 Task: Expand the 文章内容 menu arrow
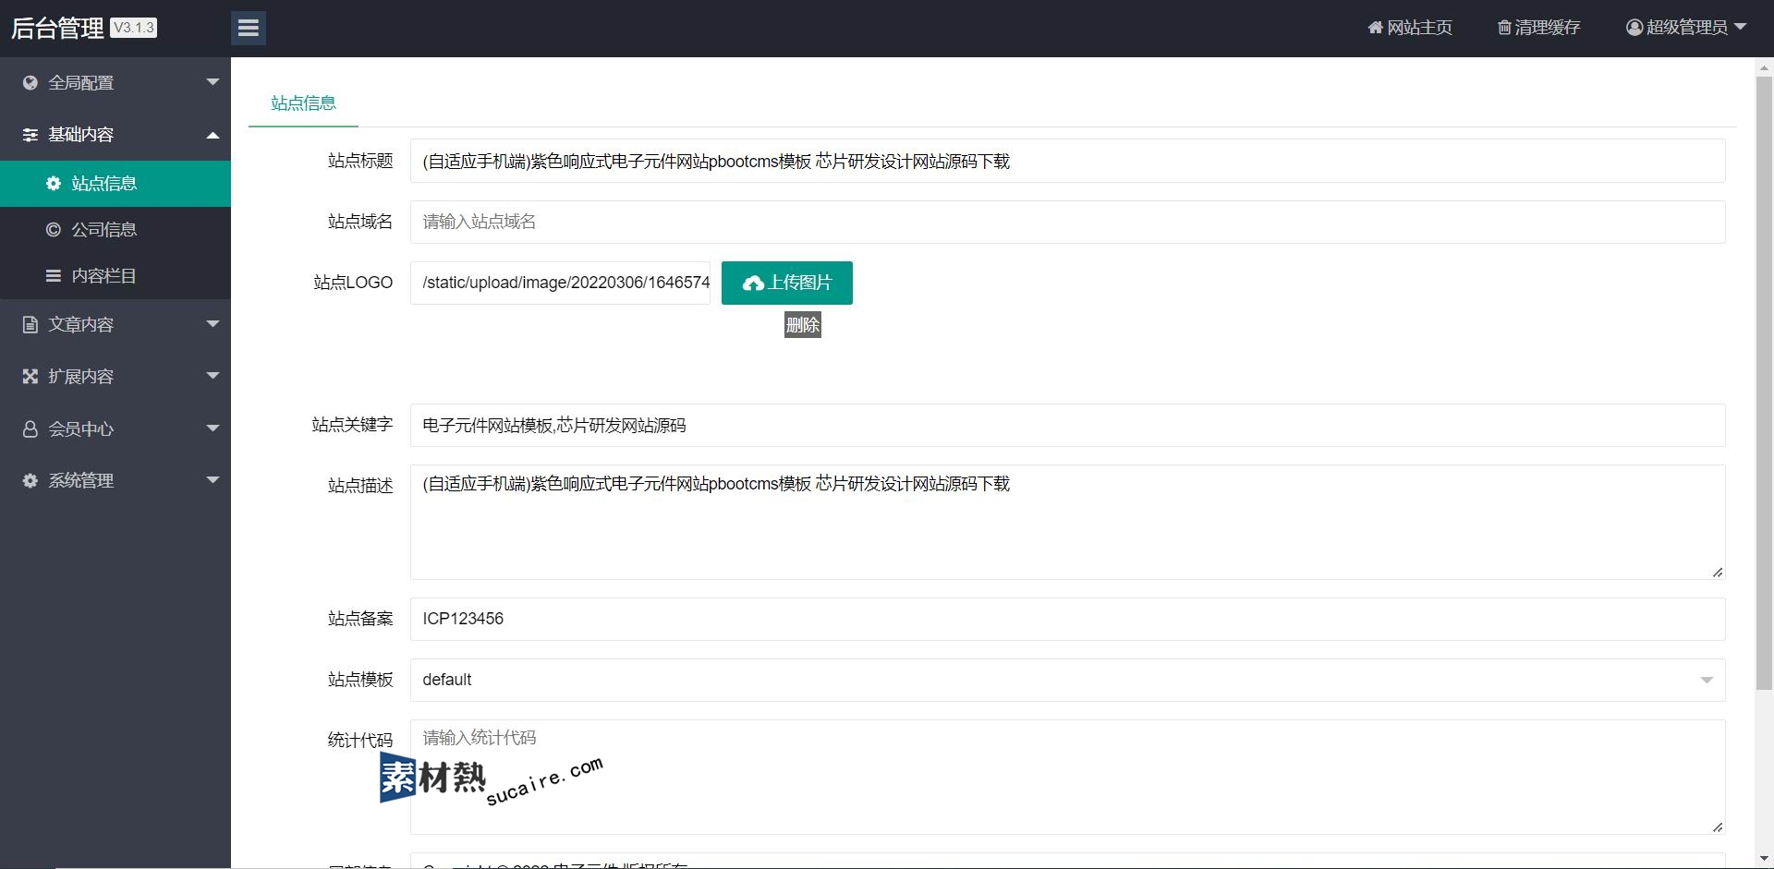213,324
